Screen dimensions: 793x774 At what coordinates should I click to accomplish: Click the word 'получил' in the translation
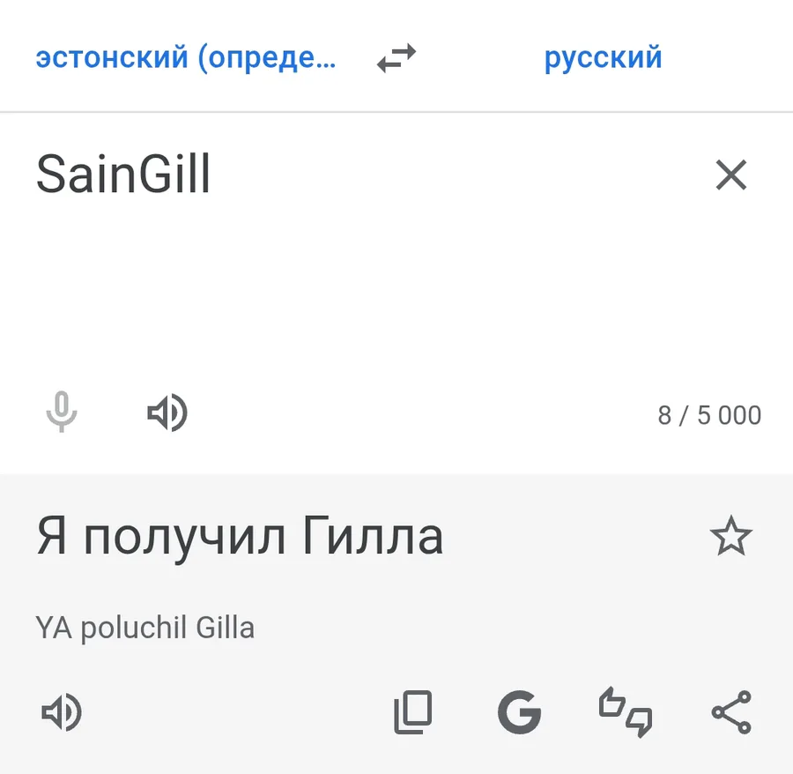(185, 538)
